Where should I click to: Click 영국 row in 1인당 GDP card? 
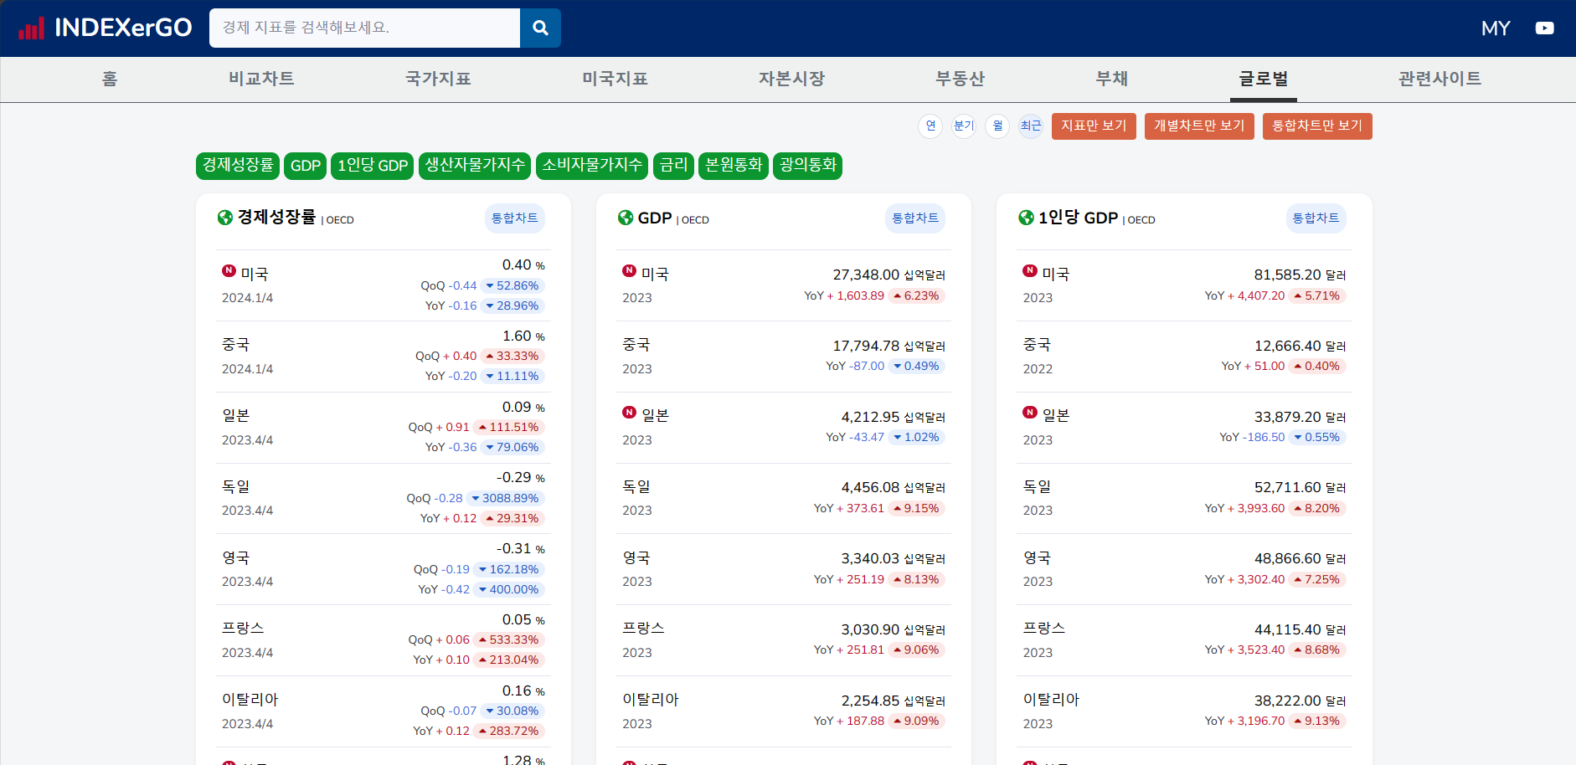1185,569
